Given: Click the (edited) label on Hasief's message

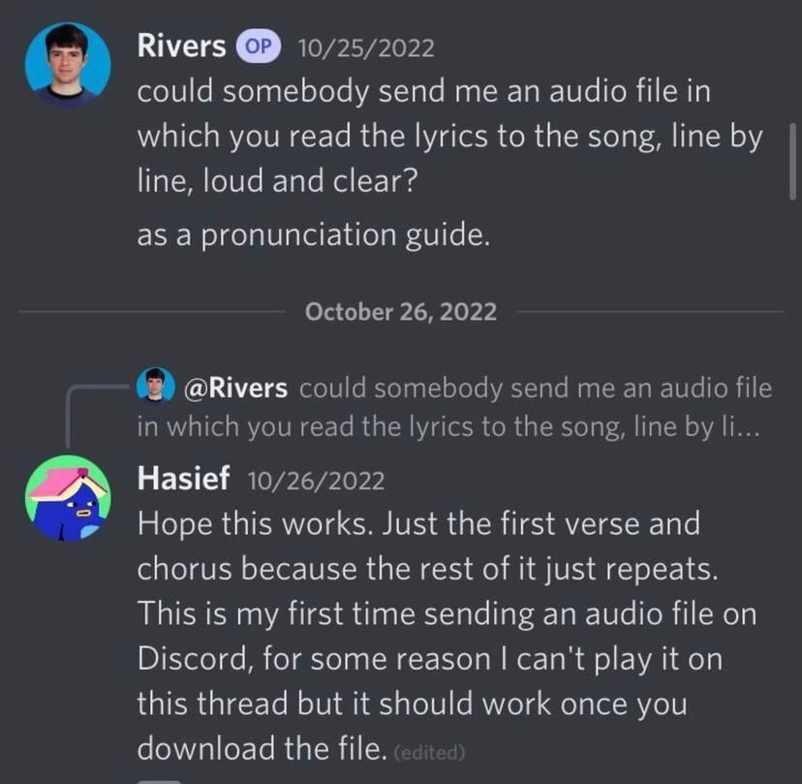Looking at the screenshot, I should click(430, 752).
